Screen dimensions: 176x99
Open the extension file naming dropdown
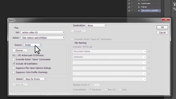(x=109, y=57)
